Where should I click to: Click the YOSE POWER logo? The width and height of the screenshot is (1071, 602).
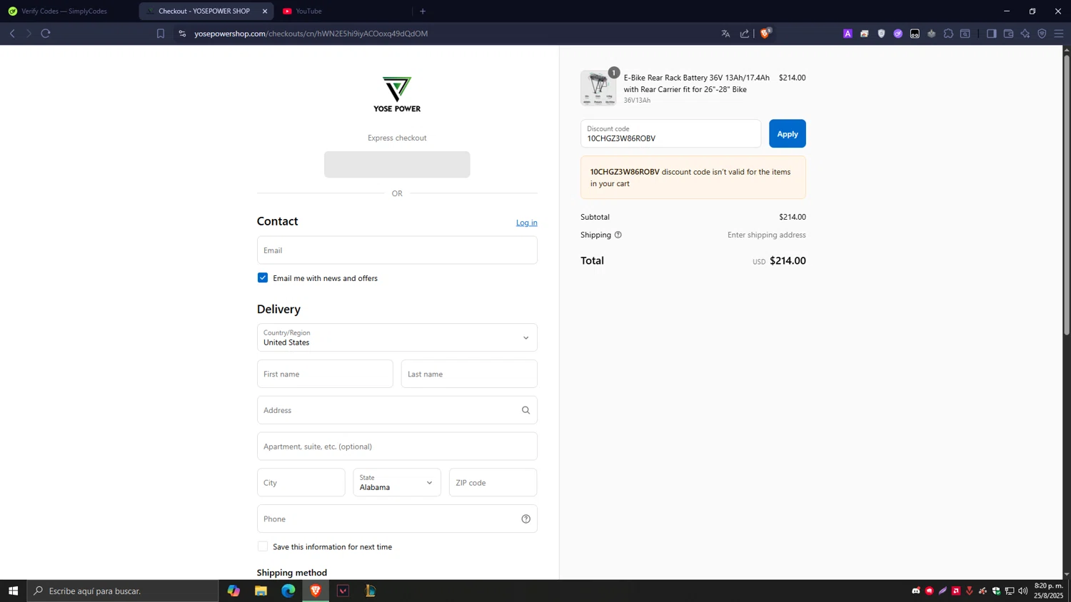click(397, 94)
